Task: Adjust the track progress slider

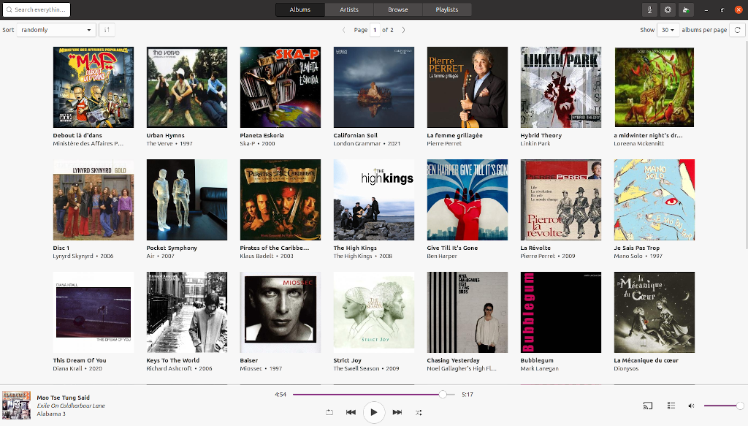Action: point(373,395)
